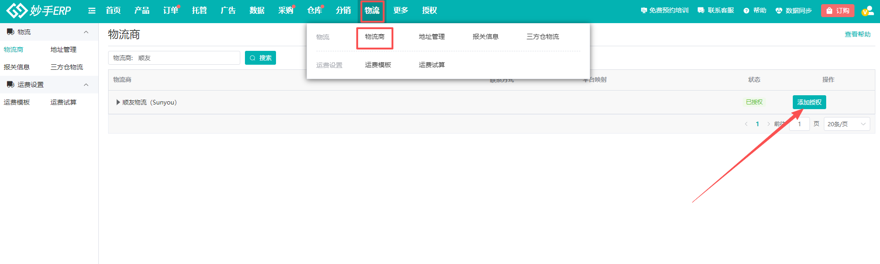Open 数据 in top navigation
The width and height of the screenshot is (880, 264).
(x=257, y=10)
